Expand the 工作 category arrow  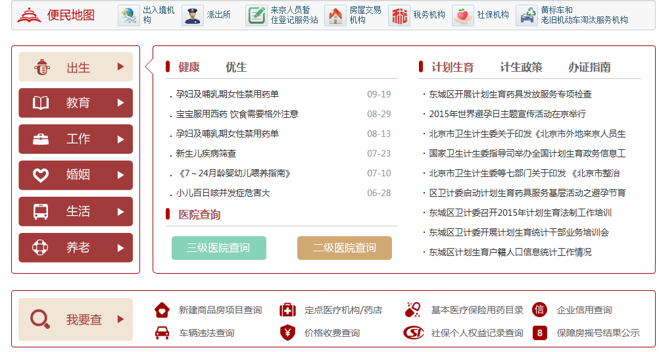(120, 139)
